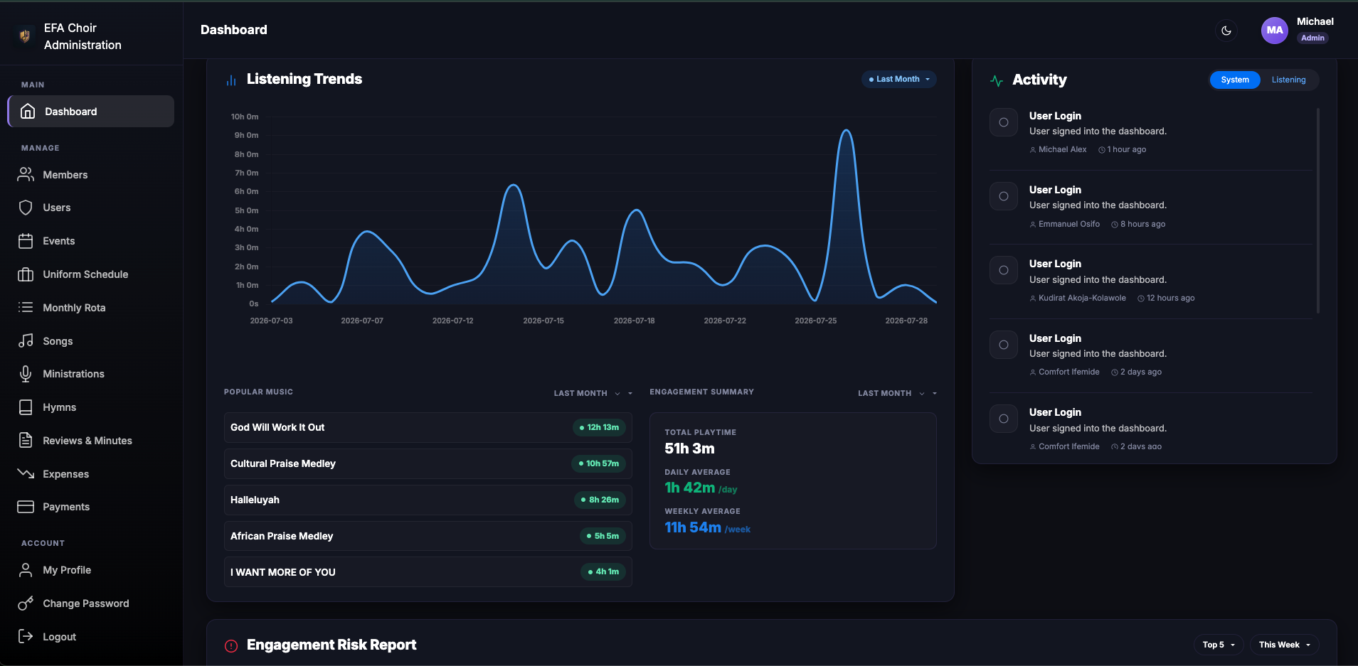Image resolution: width=1358 pixels, height=666 pixels.
Task: Switch Activity to System view
Action: [x=1235, y=80]
